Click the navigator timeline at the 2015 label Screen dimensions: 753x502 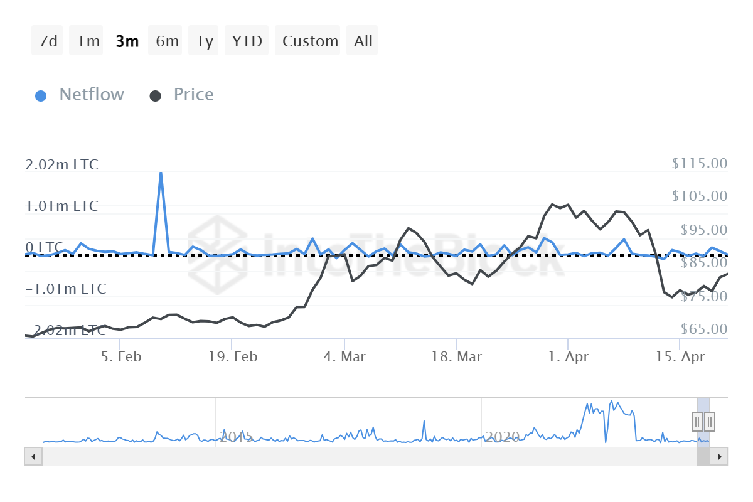[x=237, y=437]
